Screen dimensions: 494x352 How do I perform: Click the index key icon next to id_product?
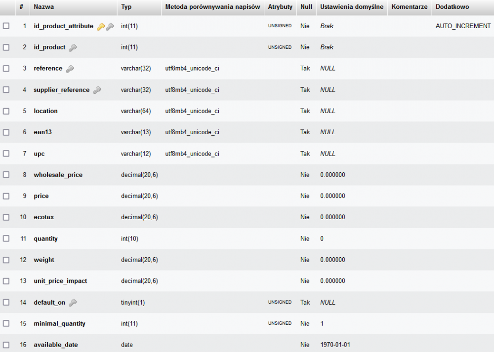73,48
